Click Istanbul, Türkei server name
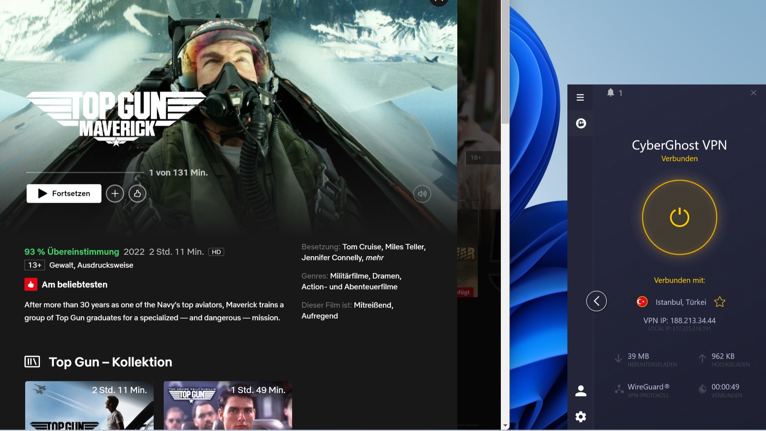This screenshot has width=766, height=431. (x=681, y=302)
